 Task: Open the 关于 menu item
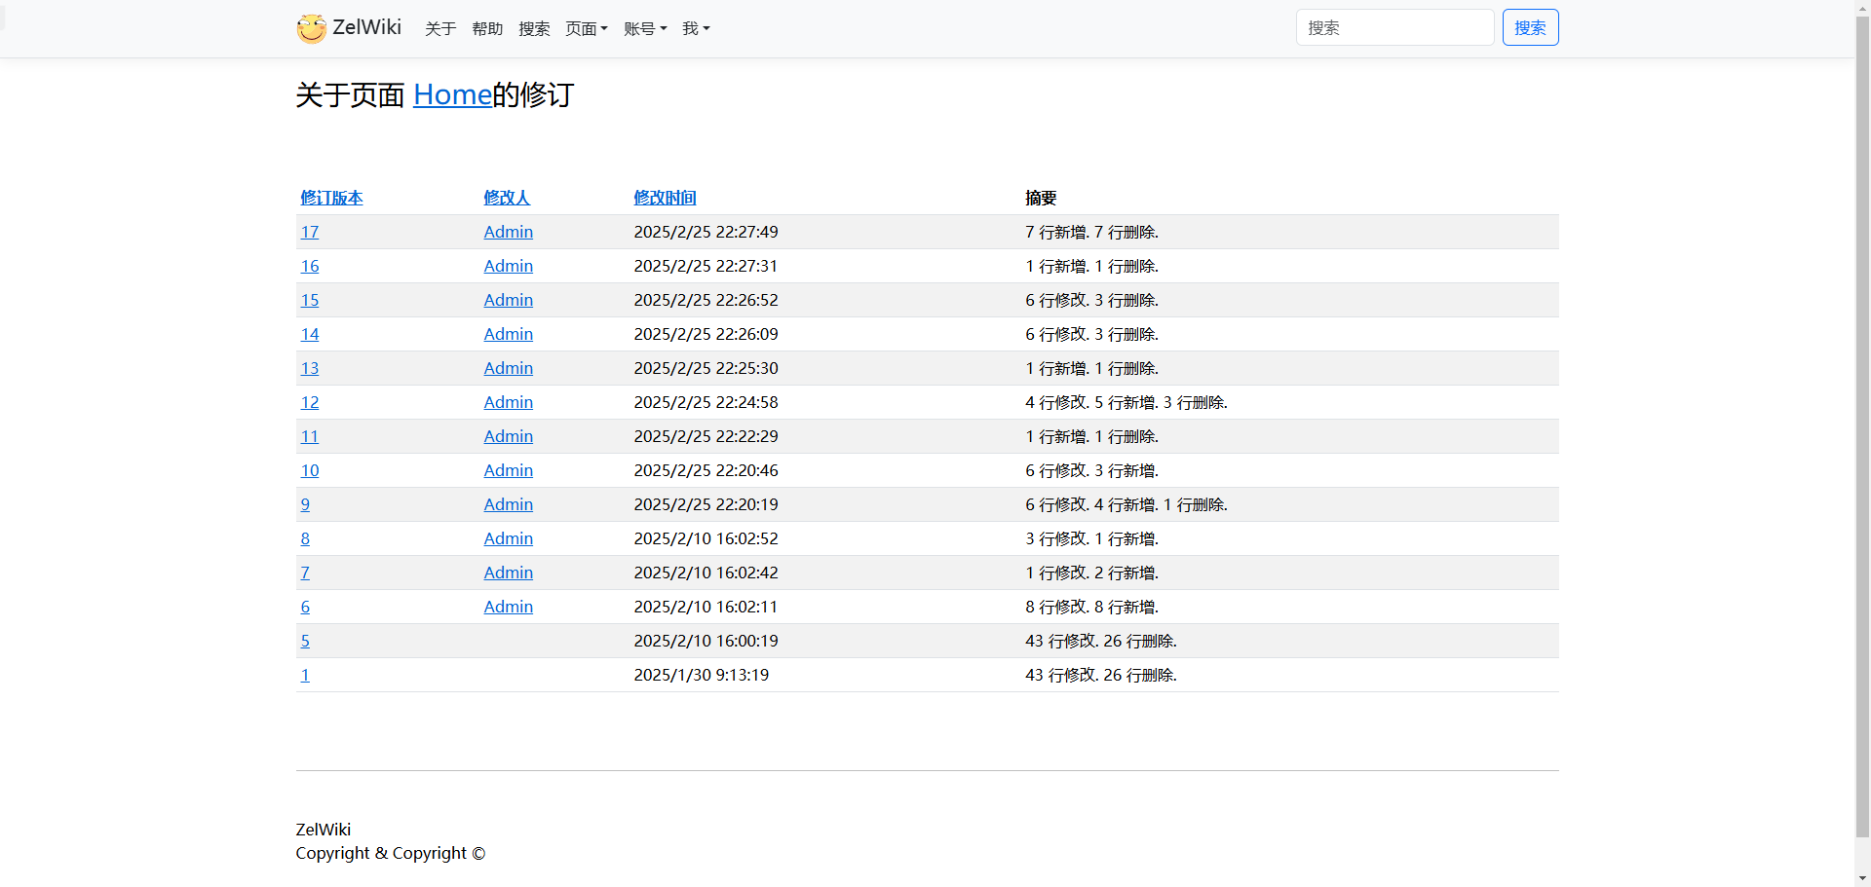440,29
